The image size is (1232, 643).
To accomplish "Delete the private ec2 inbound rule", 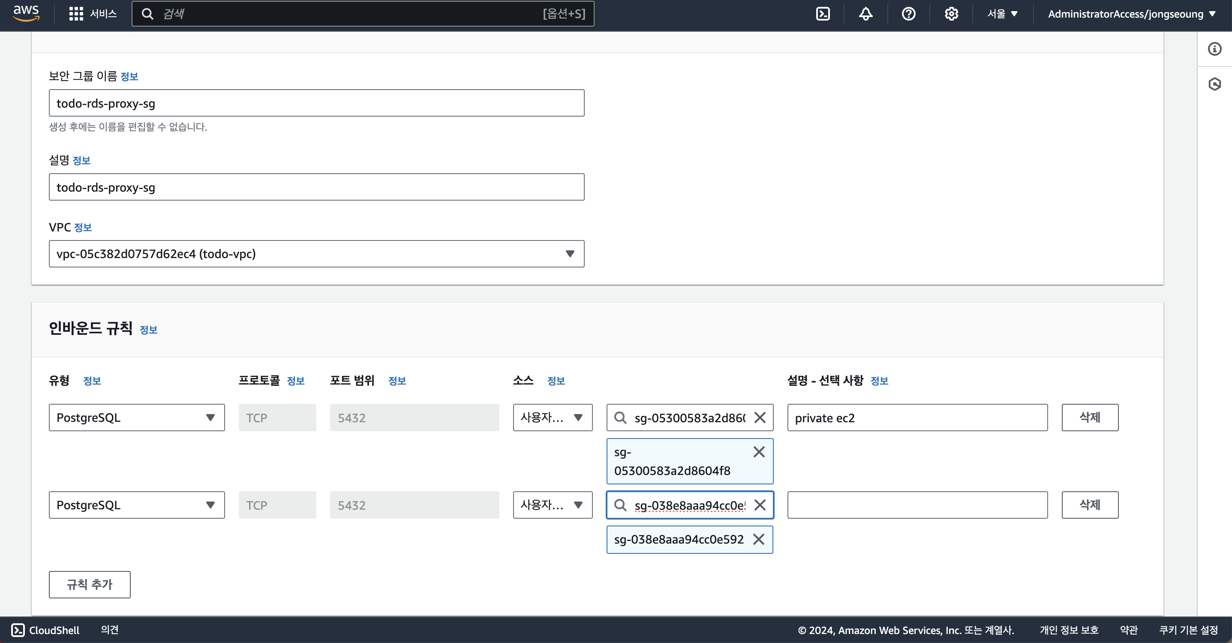I will click(1090, 418).
